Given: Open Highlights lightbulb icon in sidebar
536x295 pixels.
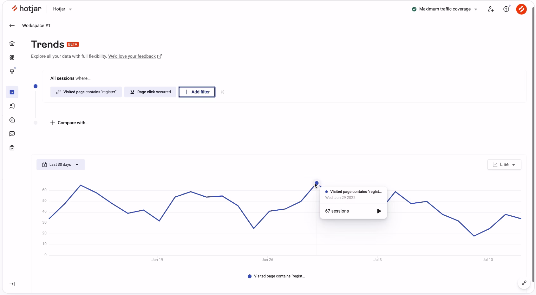Looking at the screenshot, I should tap(12, 71).
